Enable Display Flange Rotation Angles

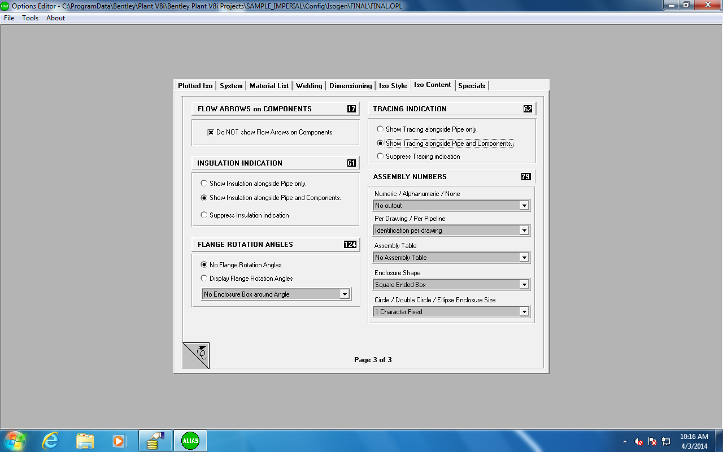[204, 279]
